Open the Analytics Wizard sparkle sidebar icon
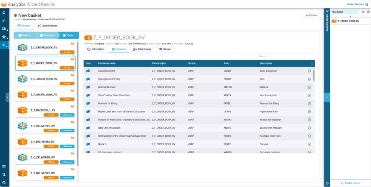 click(4, 45)
